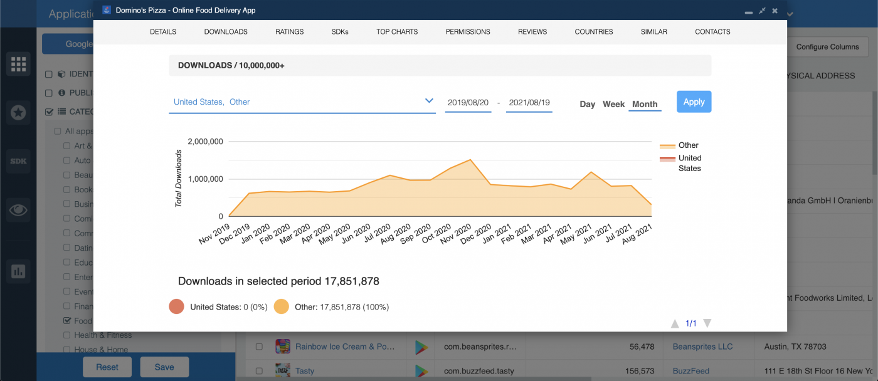This screenshot has width=878, height=381.
Task: Click the Publisher info icon in filters
Action: (62, 93)
